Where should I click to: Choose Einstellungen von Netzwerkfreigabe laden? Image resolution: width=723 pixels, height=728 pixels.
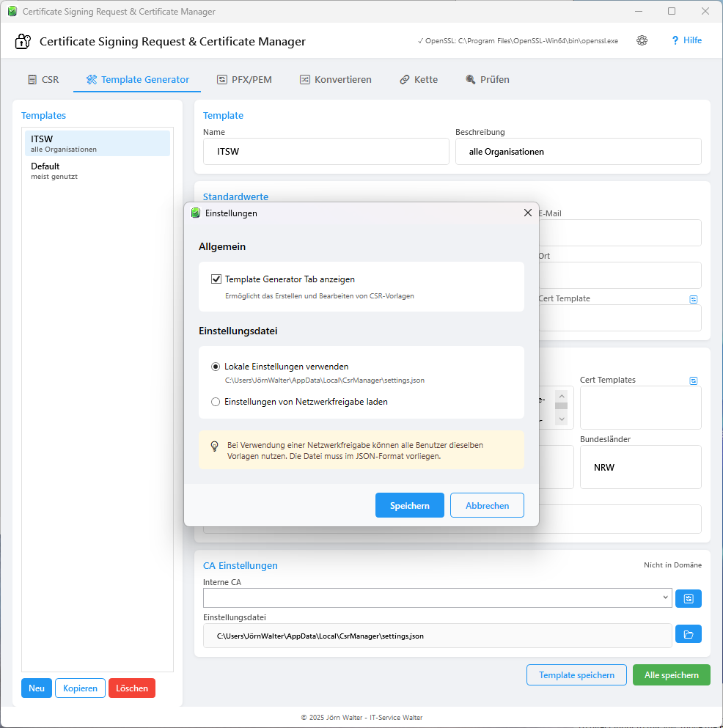[x=215, y=401]
